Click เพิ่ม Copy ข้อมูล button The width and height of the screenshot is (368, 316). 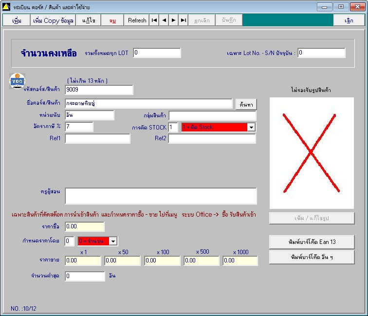[x=53, y=20]
